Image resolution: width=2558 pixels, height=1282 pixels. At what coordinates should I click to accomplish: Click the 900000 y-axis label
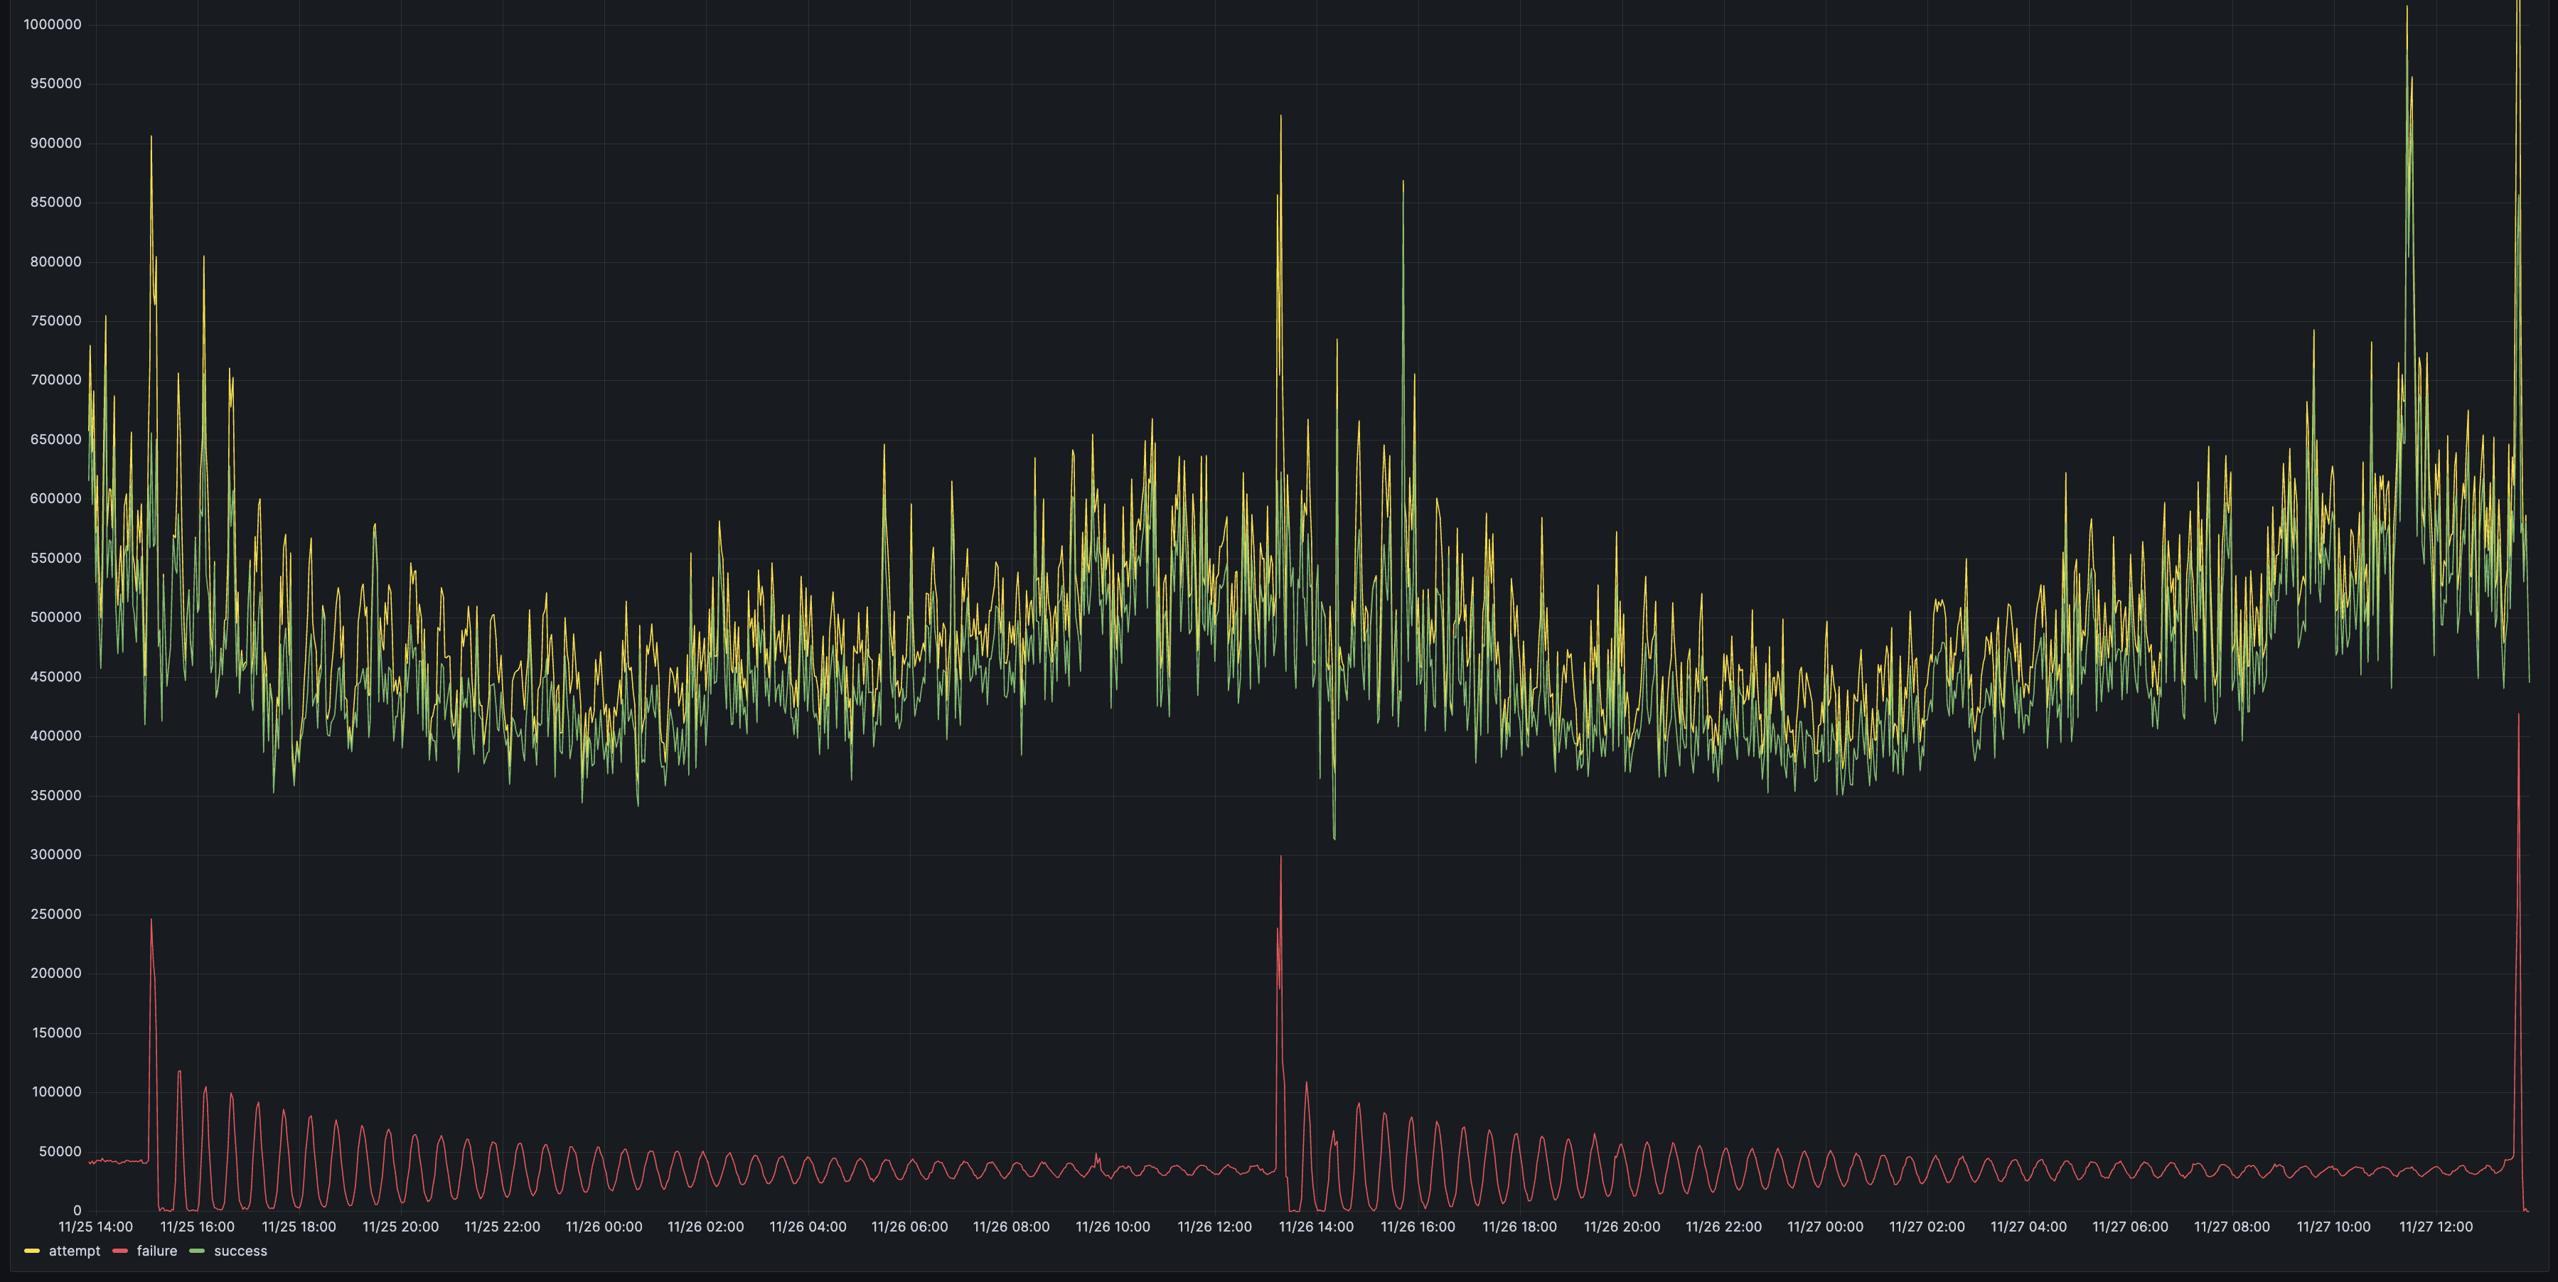[x=55, y=143]
